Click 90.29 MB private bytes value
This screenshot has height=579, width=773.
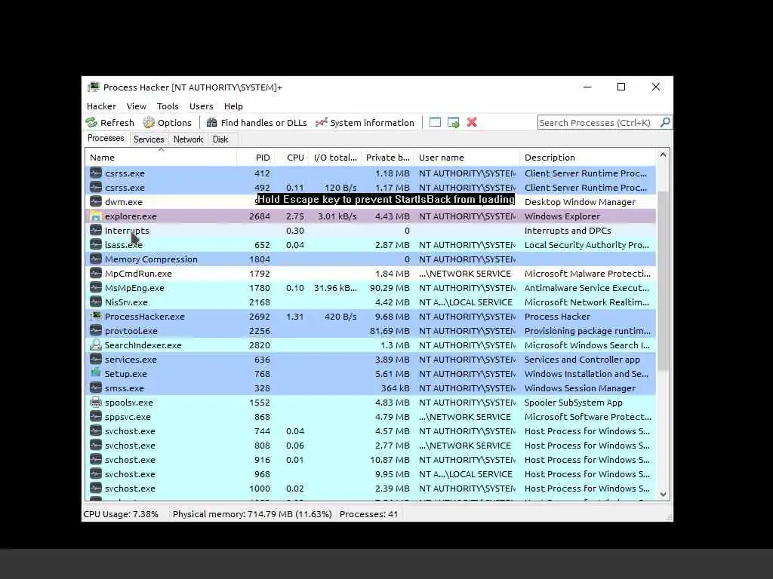tap(390, 288)
